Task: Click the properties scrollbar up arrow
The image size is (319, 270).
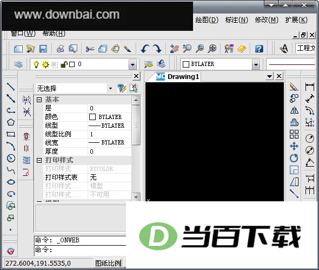Action: (x=136, y=100)
